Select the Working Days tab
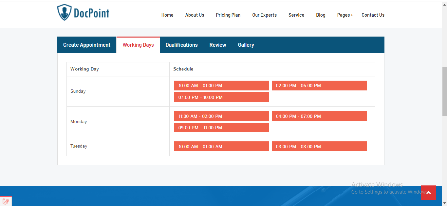Screen dimensions: 447x206 pyautogui.click(x=138, y=45)
